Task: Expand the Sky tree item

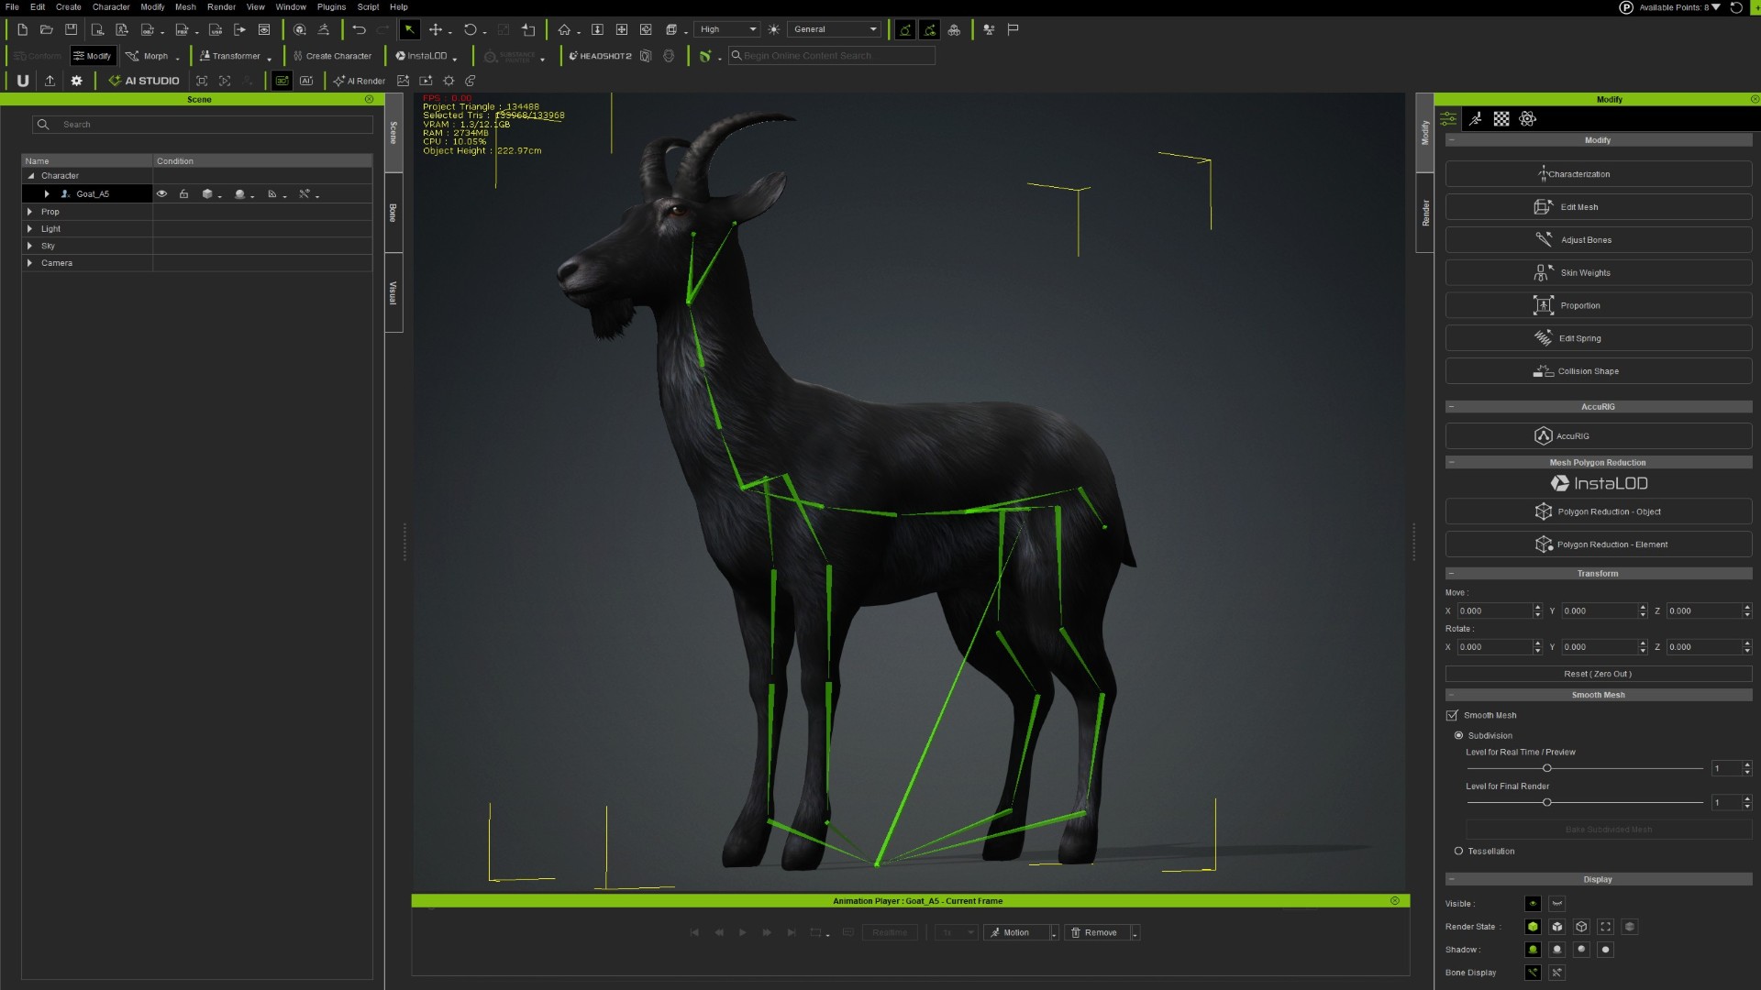Action: click(x=30, y=246)
